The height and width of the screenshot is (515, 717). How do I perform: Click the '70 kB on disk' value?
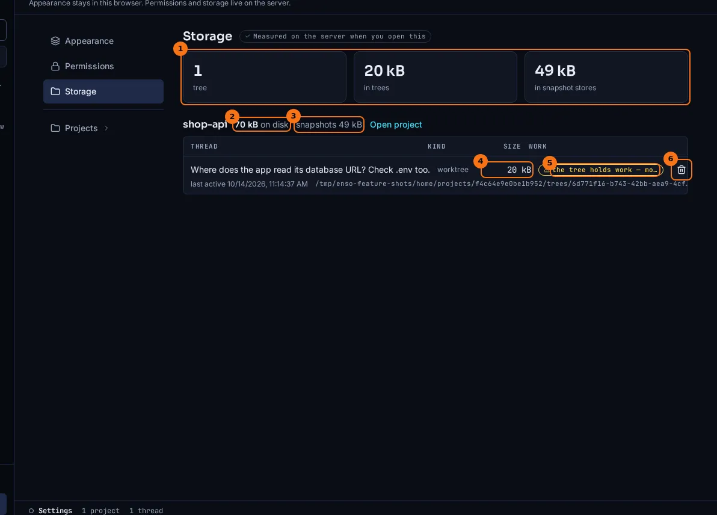pos(262,125)
